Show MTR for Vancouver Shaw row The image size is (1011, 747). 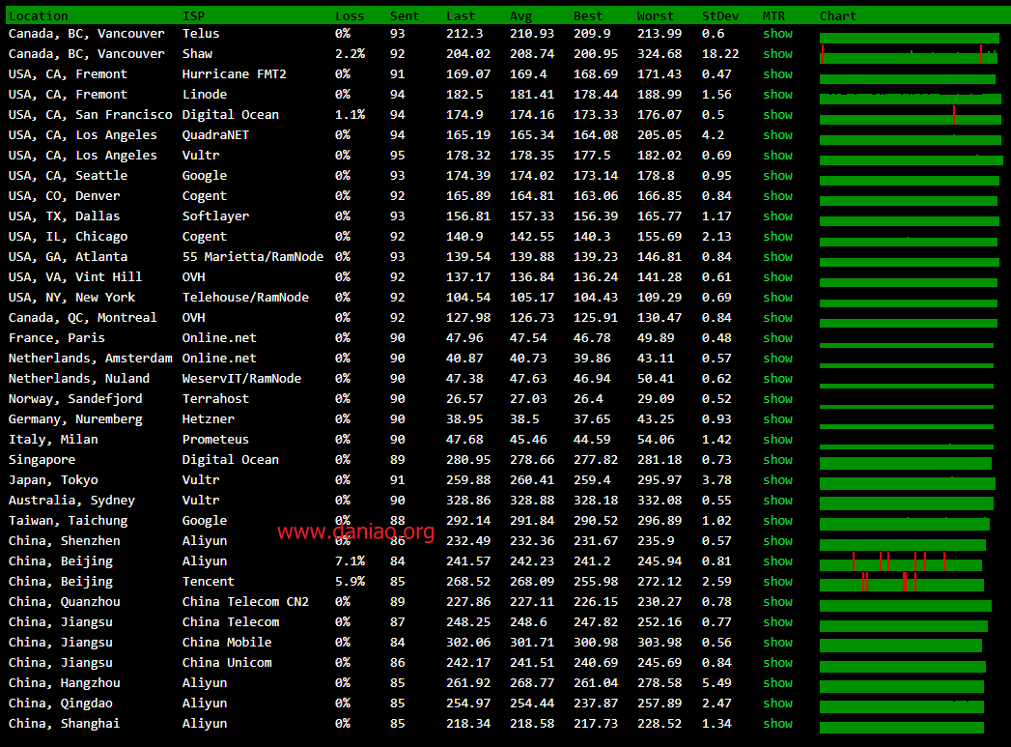pos(777,53)
